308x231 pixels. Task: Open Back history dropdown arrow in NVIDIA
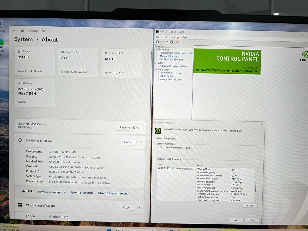[167, 42]
